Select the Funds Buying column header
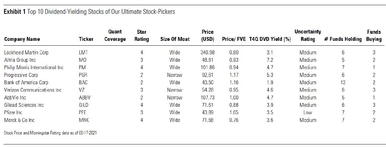 click(x=374, y=35)
